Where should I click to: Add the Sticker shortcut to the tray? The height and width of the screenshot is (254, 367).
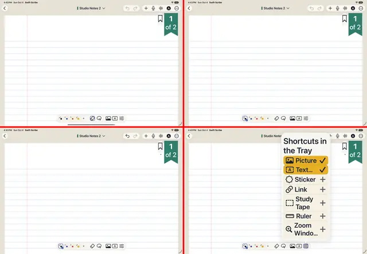(x=306, y=179)
